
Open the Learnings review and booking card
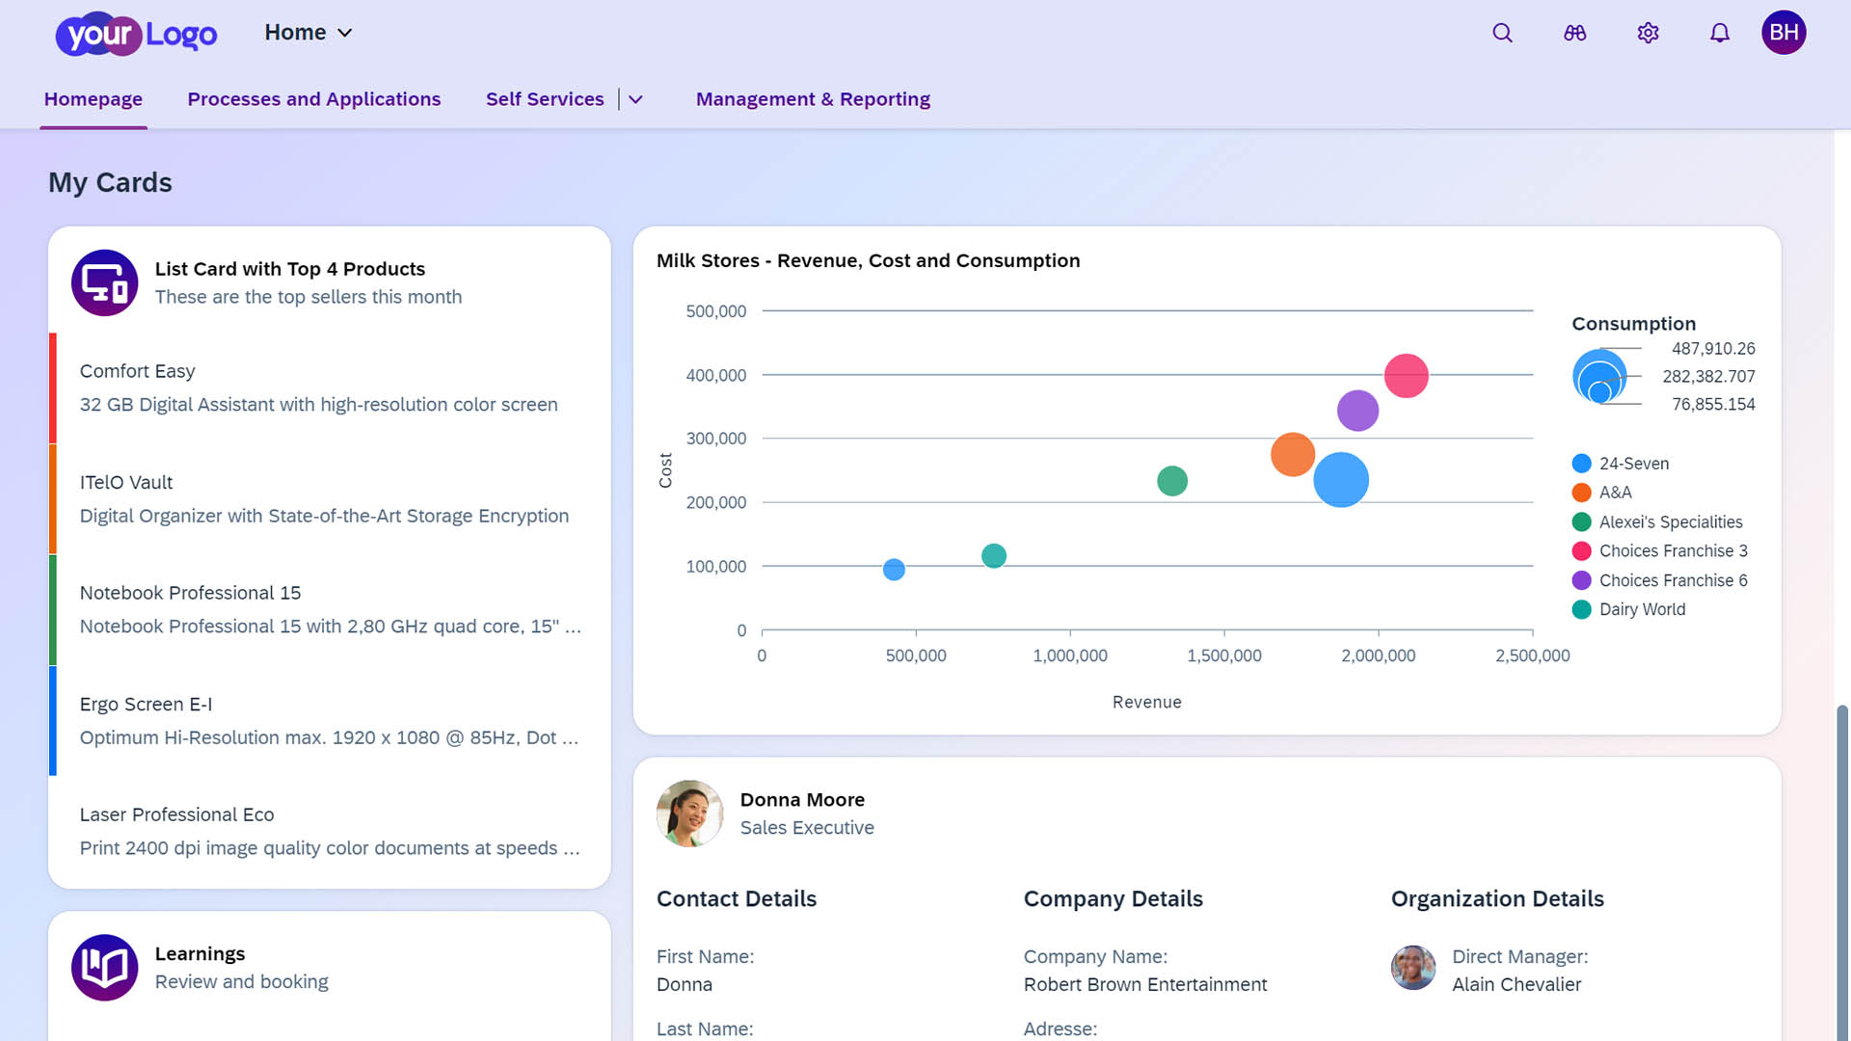pos(241,967)
